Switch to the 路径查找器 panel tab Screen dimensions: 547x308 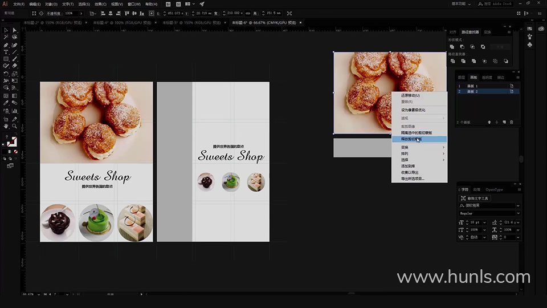click(x=470, y=32)
